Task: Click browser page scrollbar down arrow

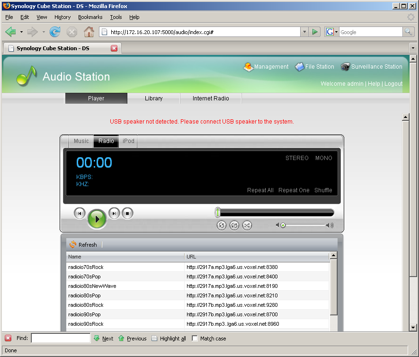Action: click(x=413, y=328)
